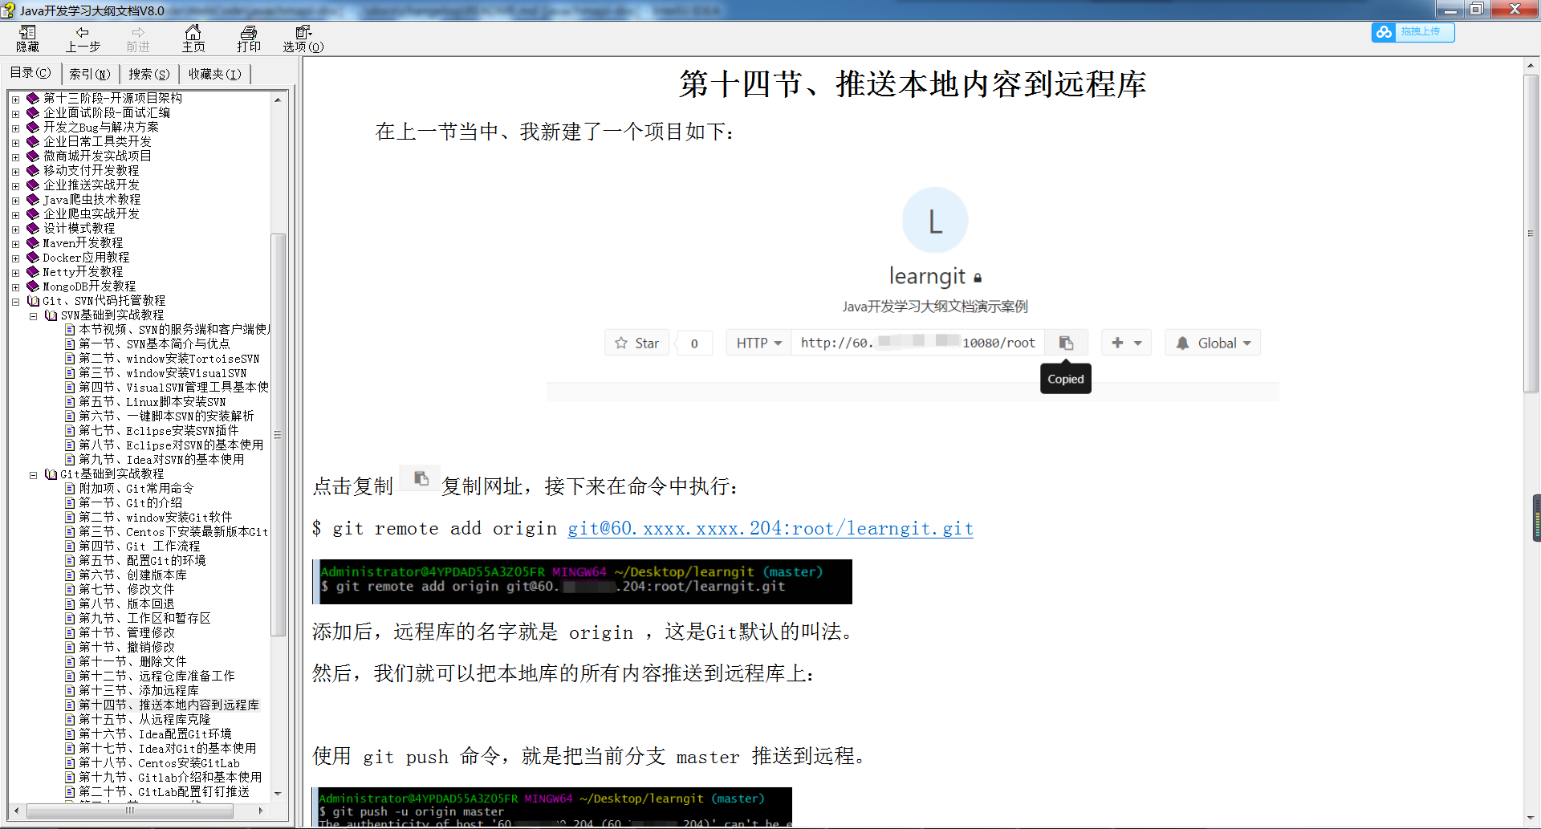The image size is (1541, 829).
Task: Switch to the 收藏夹(I) tab
Action: (214, 74)
